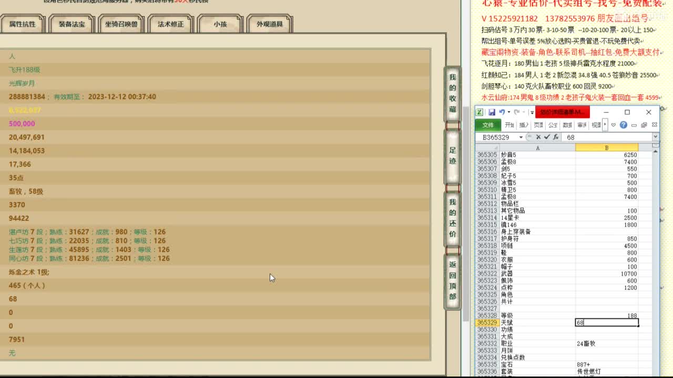Viewport: 673px width, 378px height.
Task: Open Insert Function (fx) dialog
Action: pos(556,137)
